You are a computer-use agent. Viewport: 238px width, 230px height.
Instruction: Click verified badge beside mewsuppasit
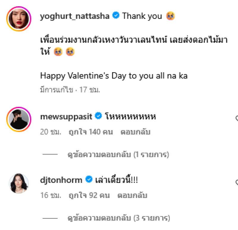pyautogui.click(x=98, y=116)
